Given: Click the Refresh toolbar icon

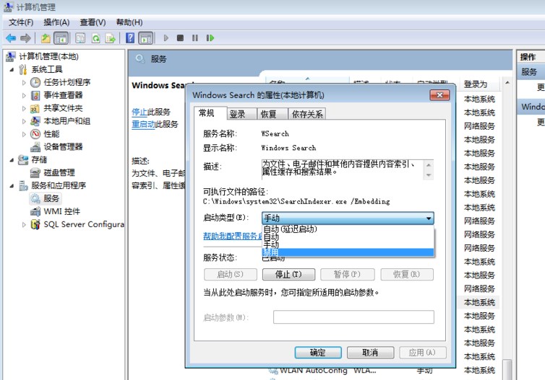Looking at the screenshot, I should [x=95, y=38].
